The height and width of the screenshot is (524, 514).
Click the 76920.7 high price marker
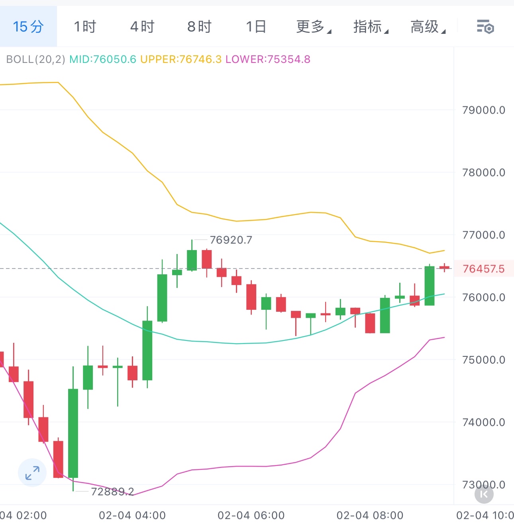231,240
